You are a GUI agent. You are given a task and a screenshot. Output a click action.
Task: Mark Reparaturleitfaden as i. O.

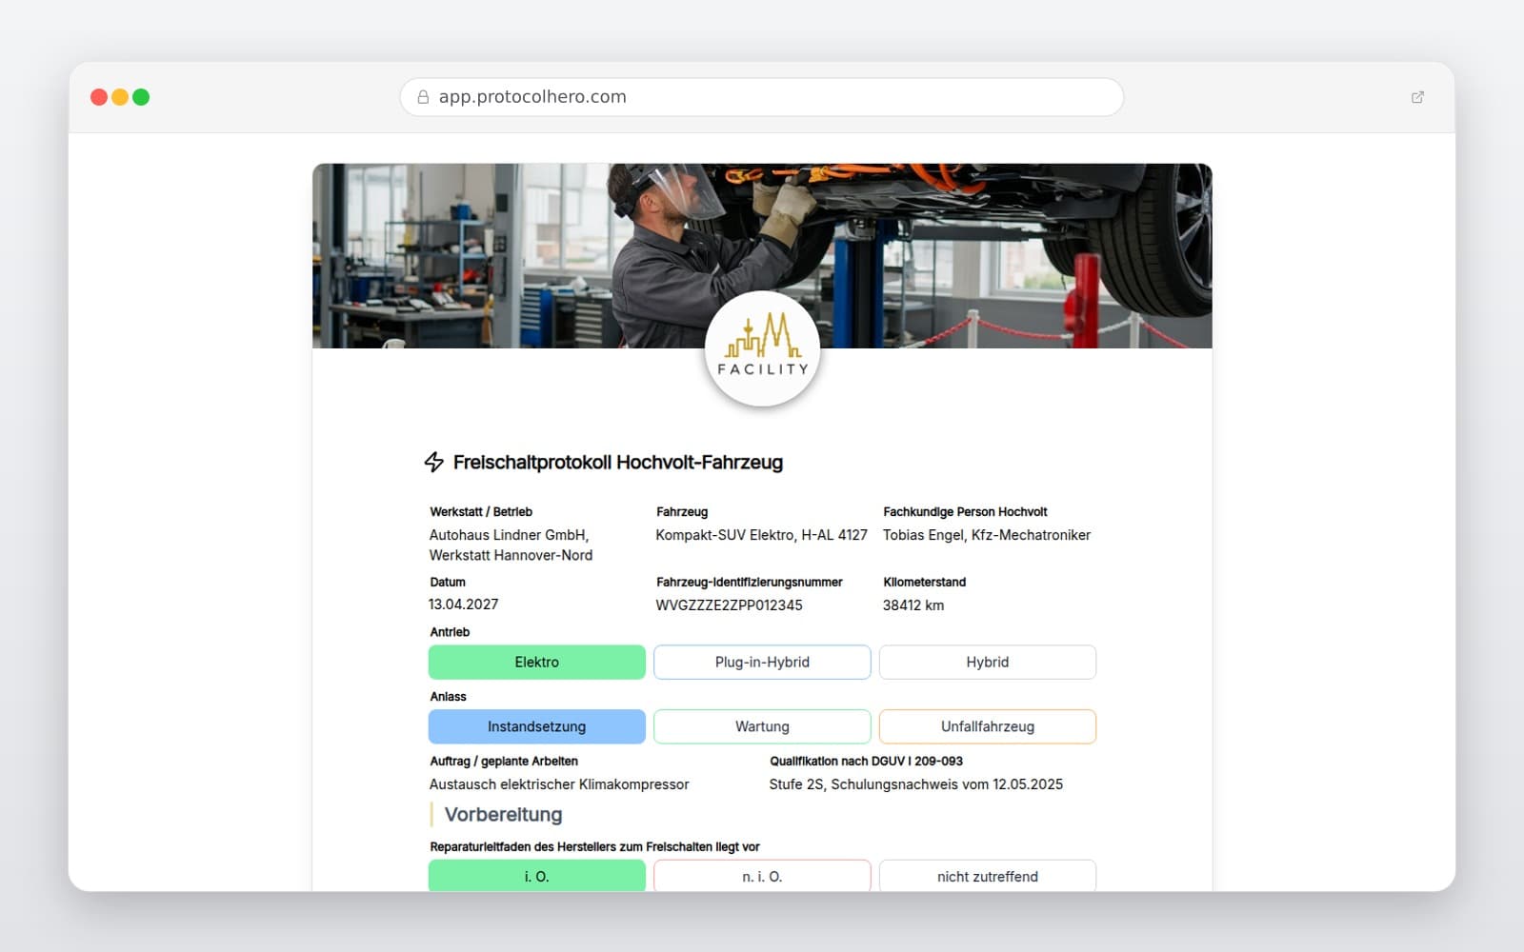click(537, 876)
